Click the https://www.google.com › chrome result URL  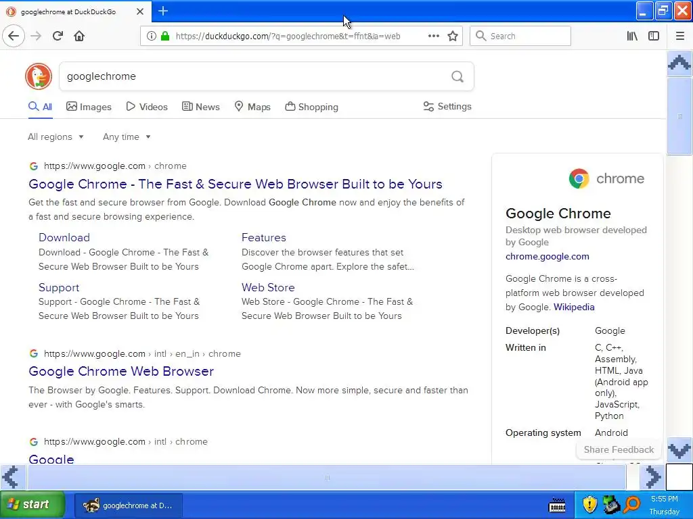pos(115,166)
